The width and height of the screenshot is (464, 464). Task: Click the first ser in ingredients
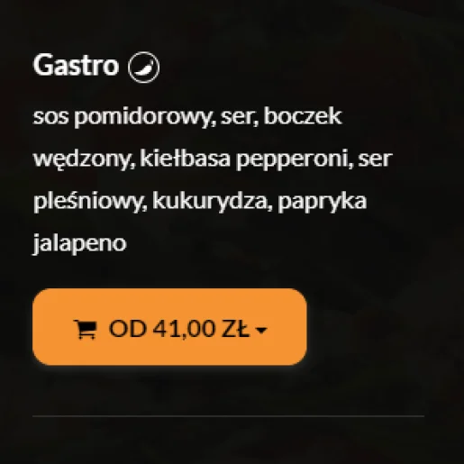pyautogui.click(x=240, y=117)
